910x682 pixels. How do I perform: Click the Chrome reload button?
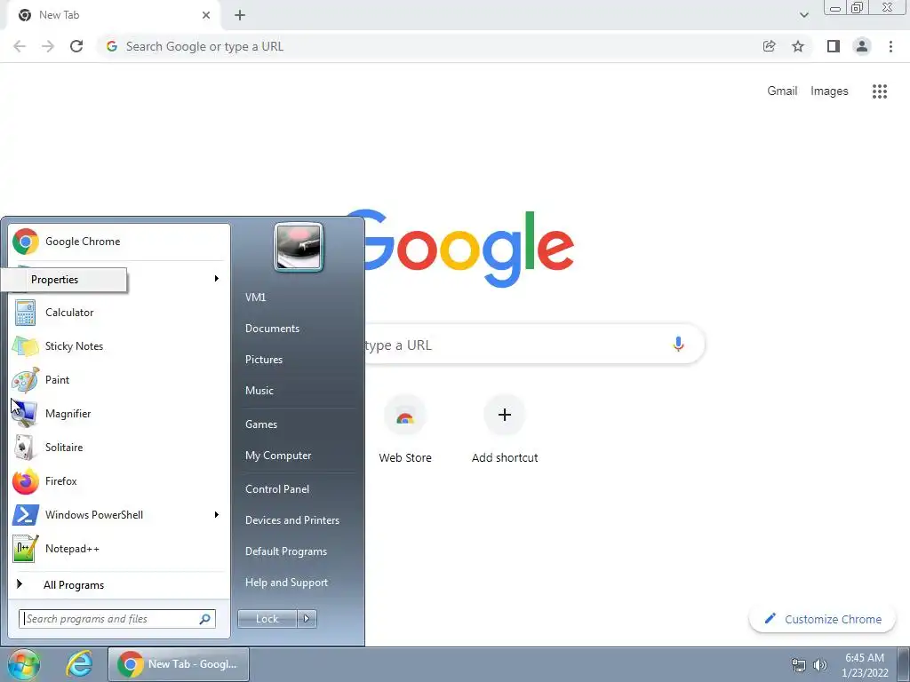click(x=76, y=46)
